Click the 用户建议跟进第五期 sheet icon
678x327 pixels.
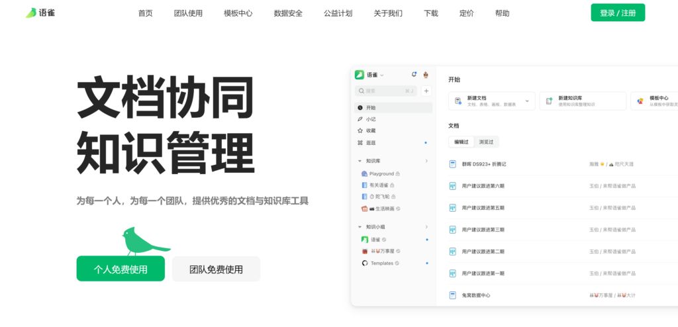[x=453, y=208]
